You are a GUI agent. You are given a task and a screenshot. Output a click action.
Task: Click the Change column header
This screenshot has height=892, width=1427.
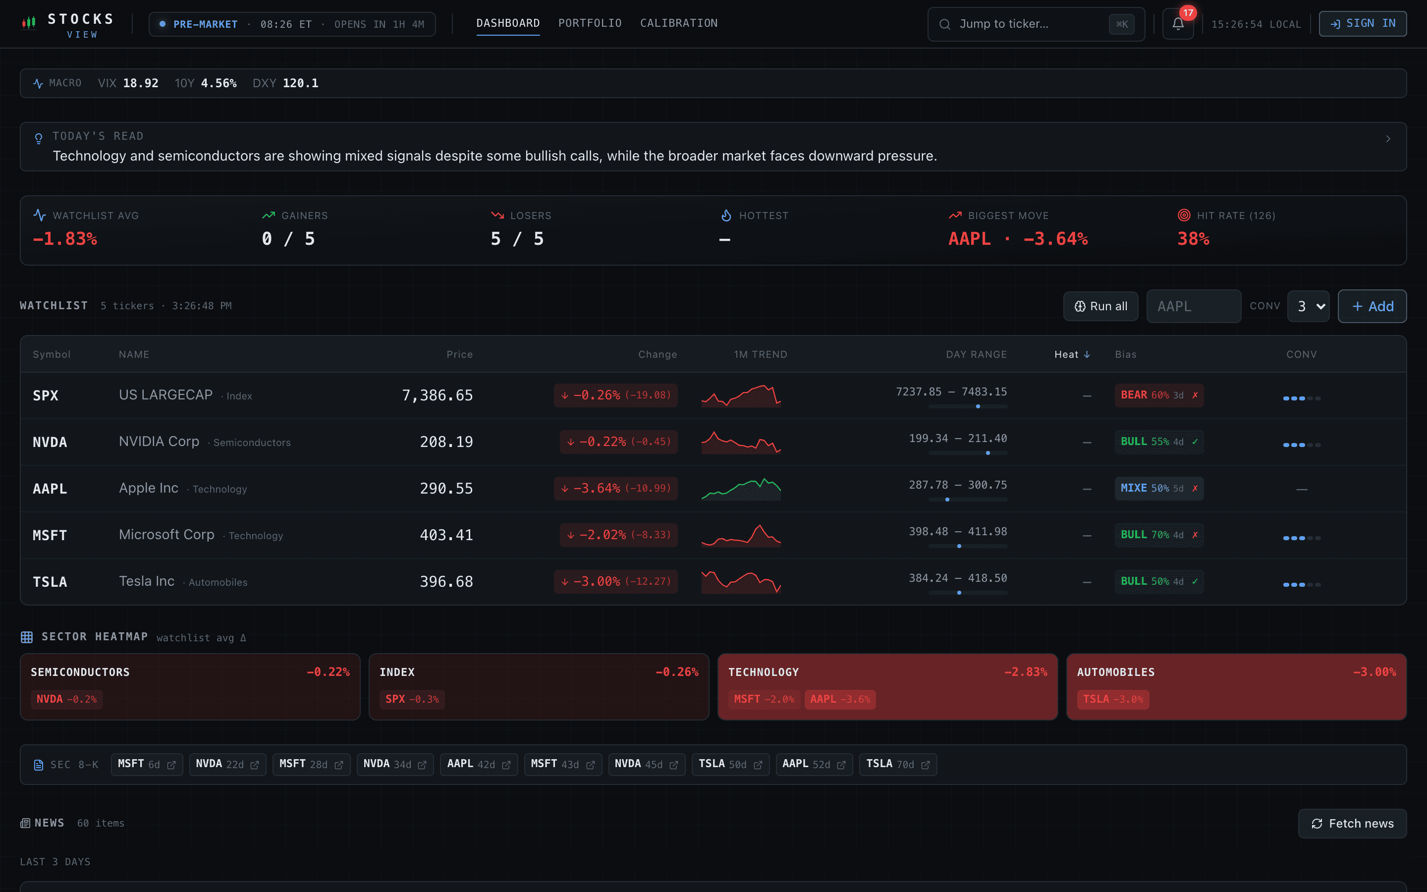click(658, 354)
